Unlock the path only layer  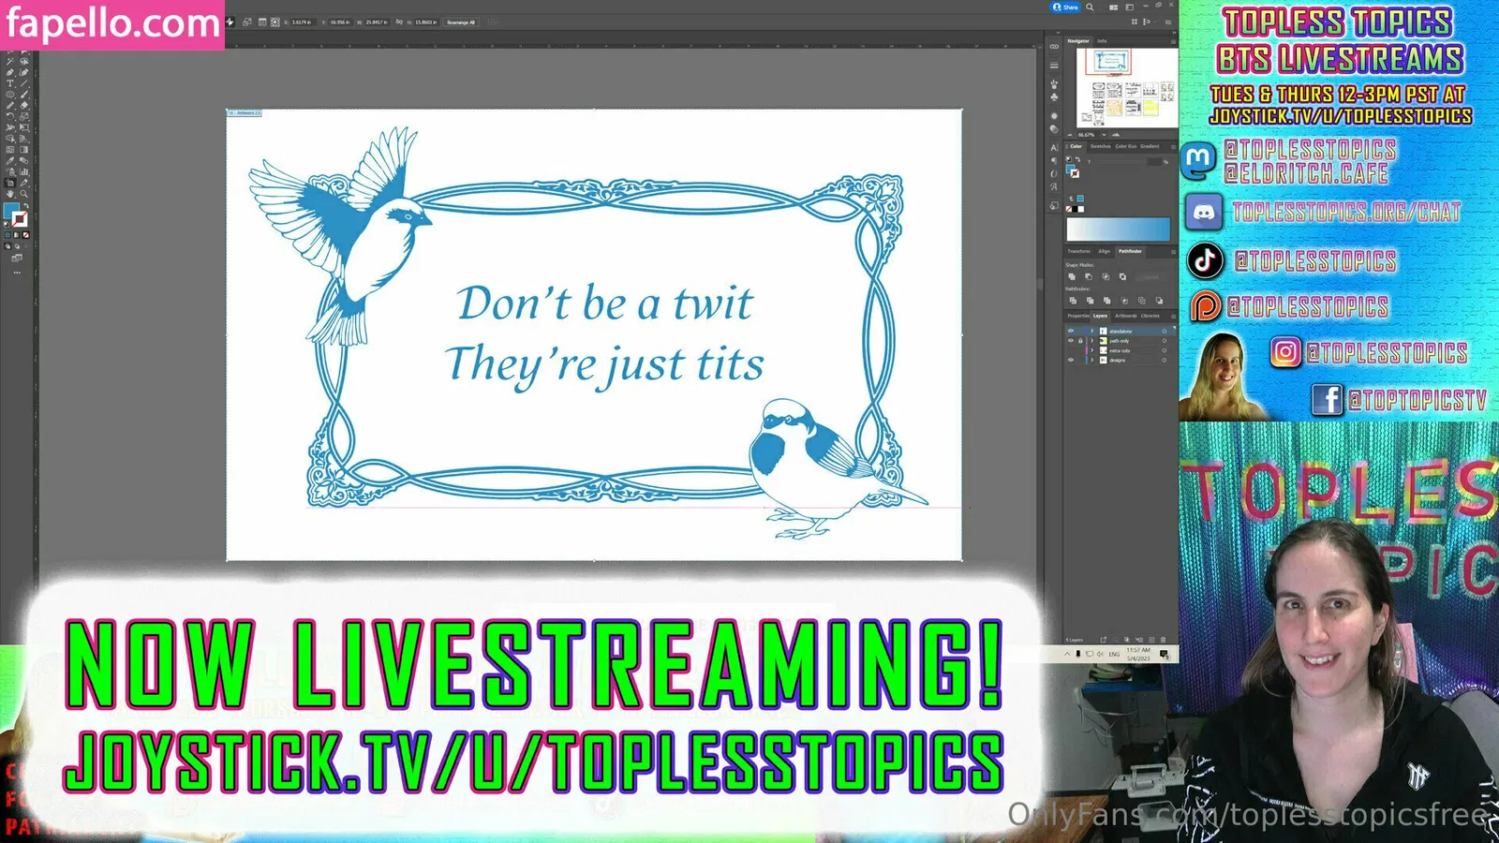pos(1080,341)
